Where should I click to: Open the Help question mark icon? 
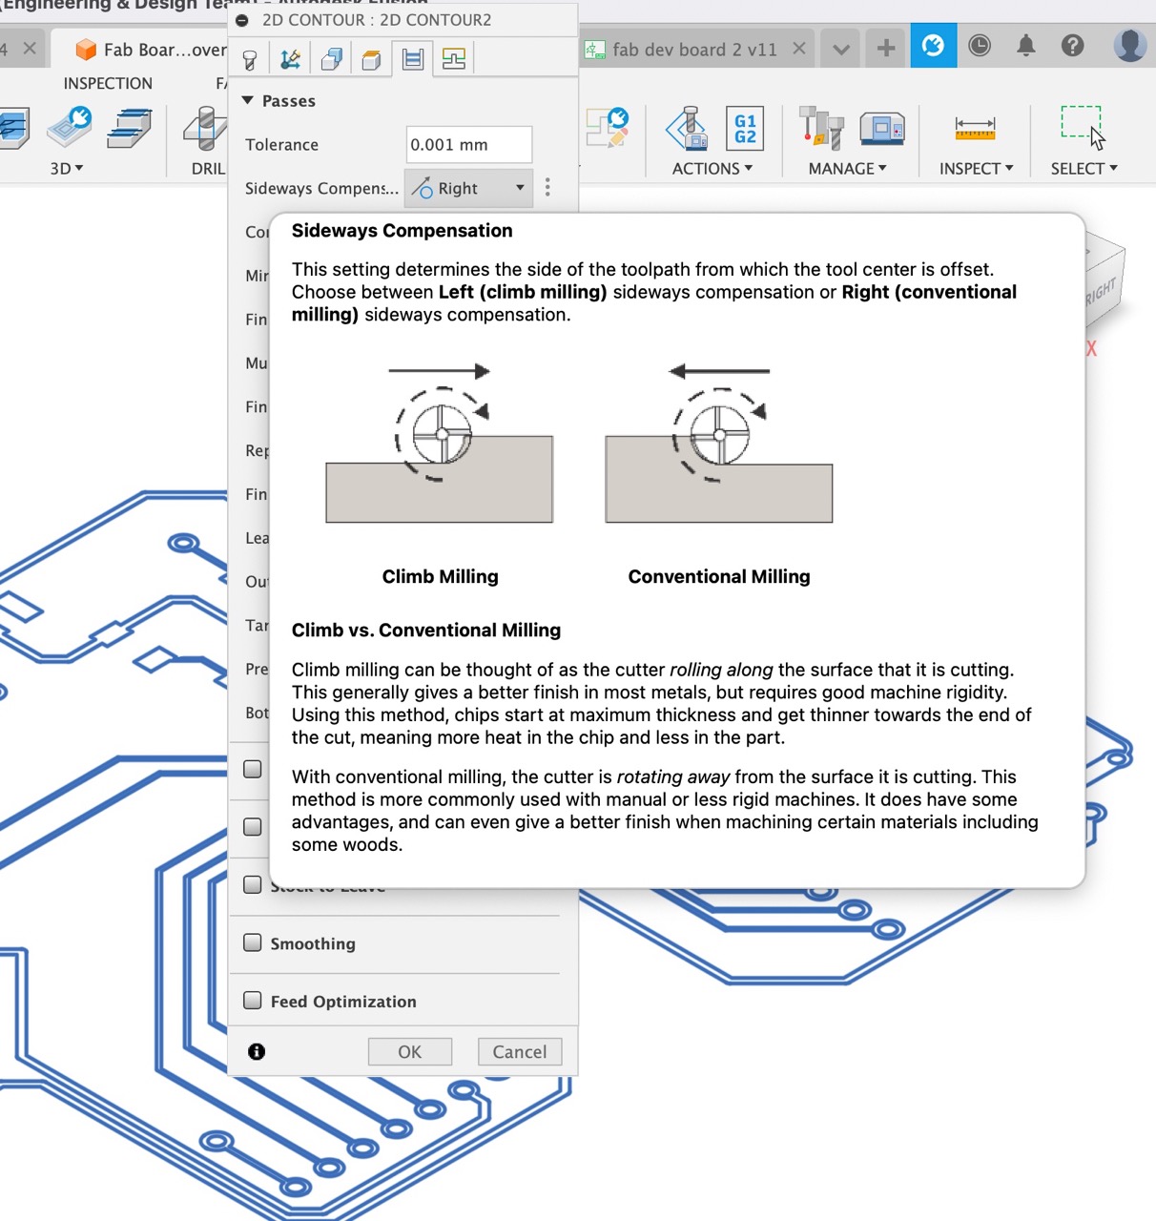coord(1073,46)
